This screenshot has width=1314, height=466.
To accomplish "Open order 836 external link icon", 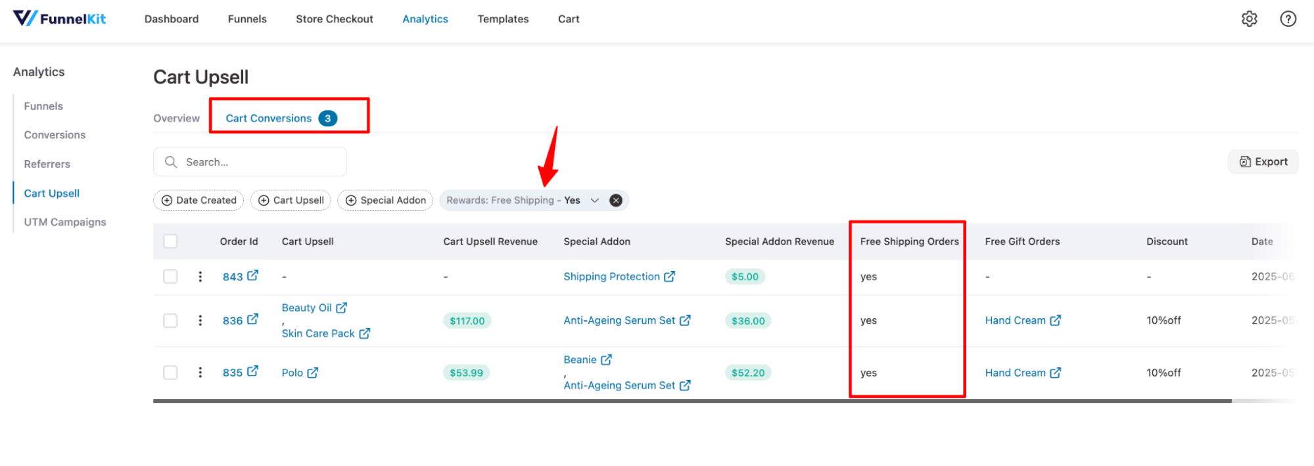I will (252, 320).
